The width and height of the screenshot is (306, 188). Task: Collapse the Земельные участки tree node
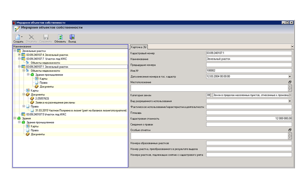pos(15,51)
